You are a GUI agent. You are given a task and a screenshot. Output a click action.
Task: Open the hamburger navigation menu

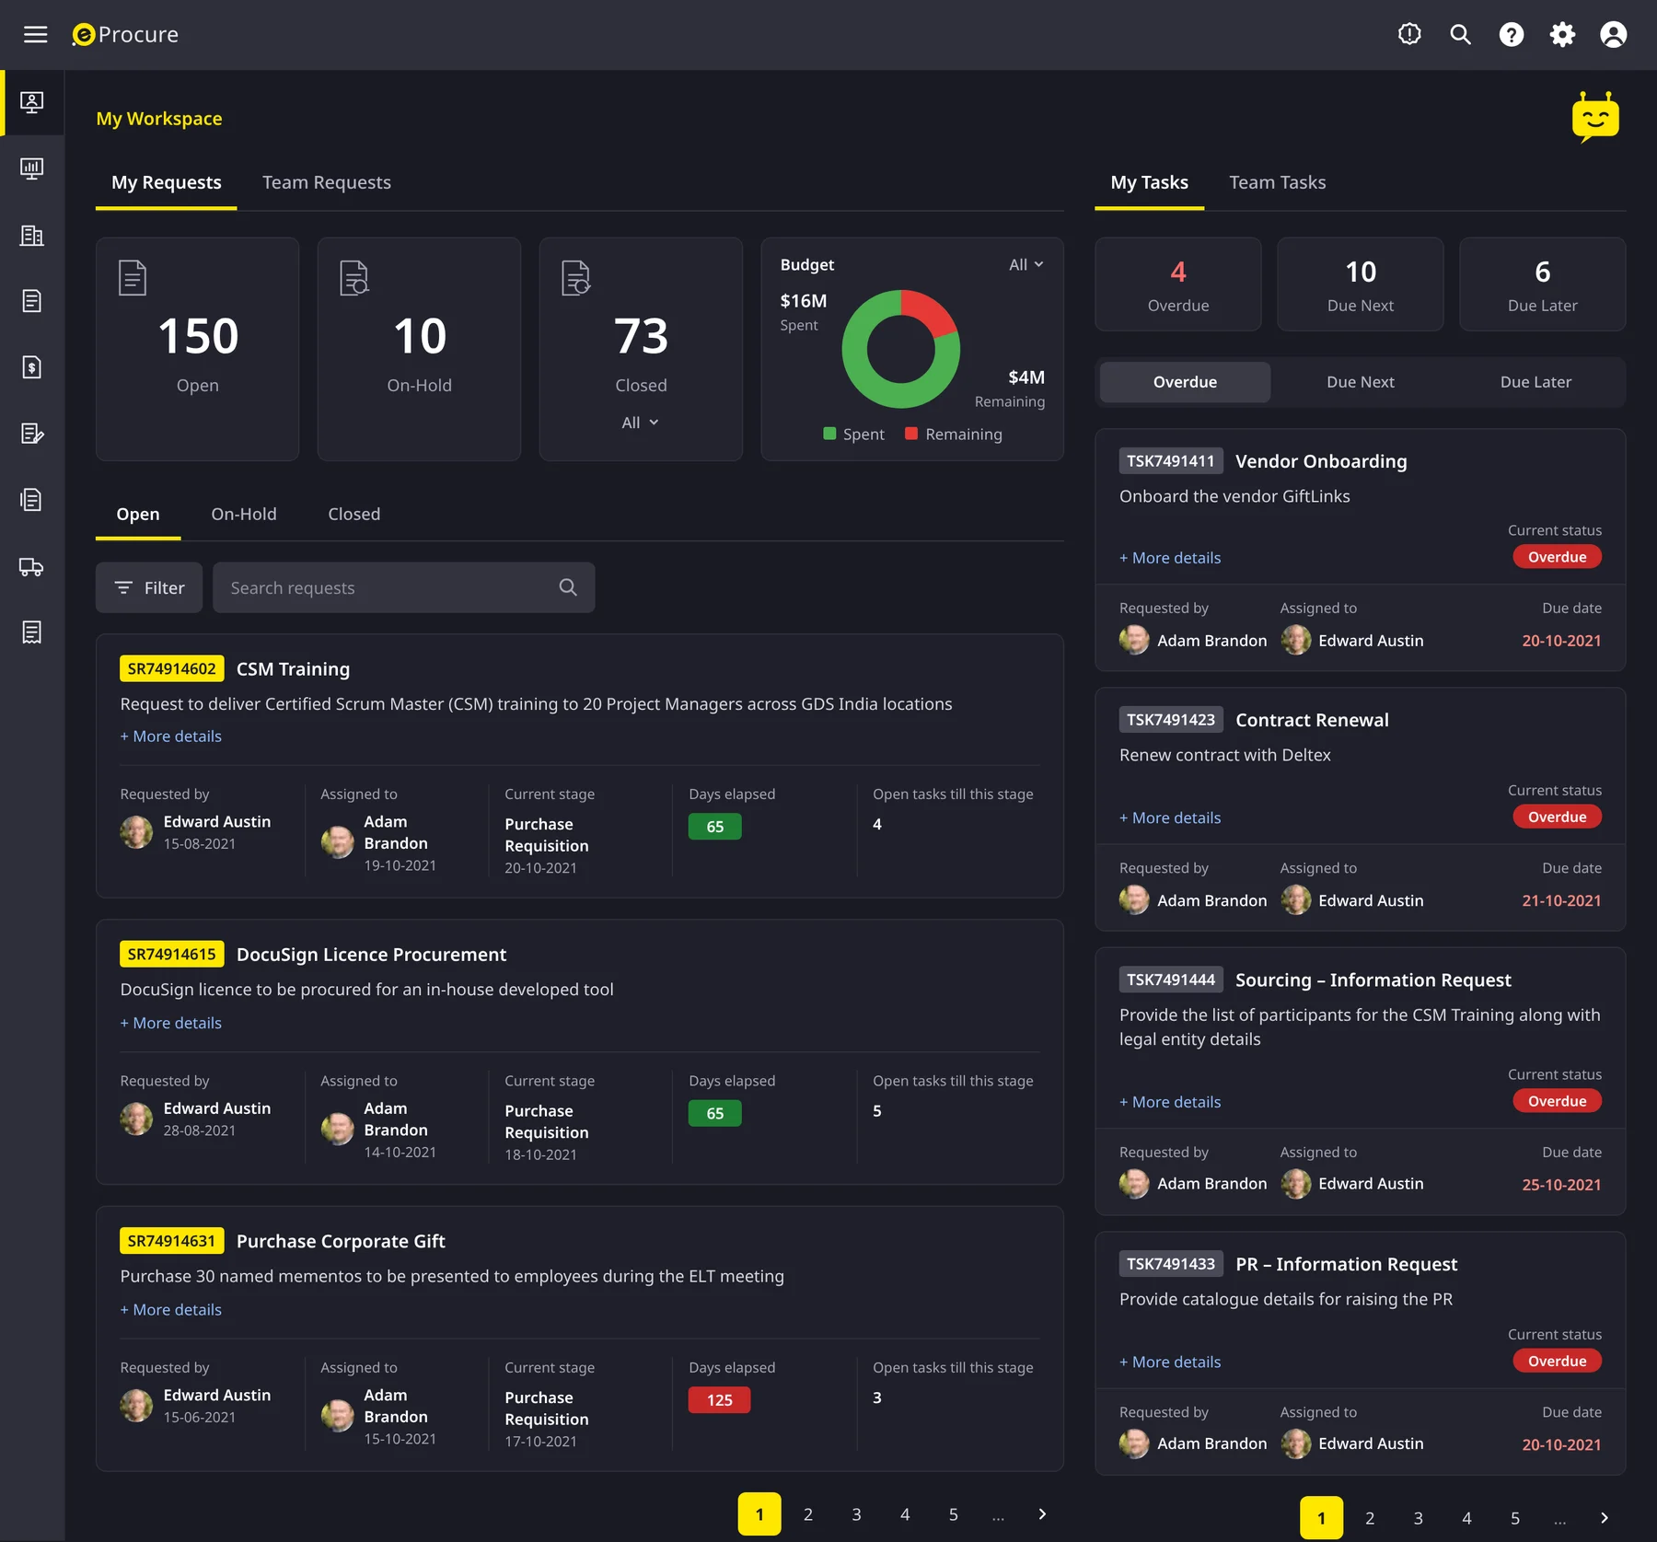[x=35, y=34]
